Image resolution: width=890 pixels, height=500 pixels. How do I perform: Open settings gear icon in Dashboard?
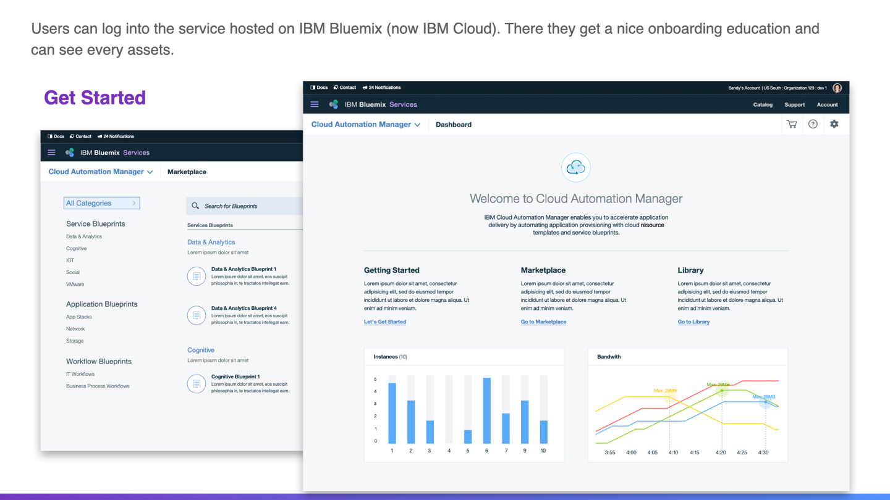click(x=834, y=124)
